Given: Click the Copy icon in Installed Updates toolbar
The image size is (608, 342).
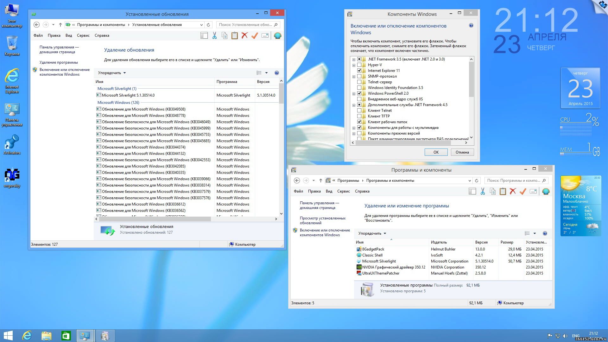Looking at the screenshot, I should click(225, 35).
